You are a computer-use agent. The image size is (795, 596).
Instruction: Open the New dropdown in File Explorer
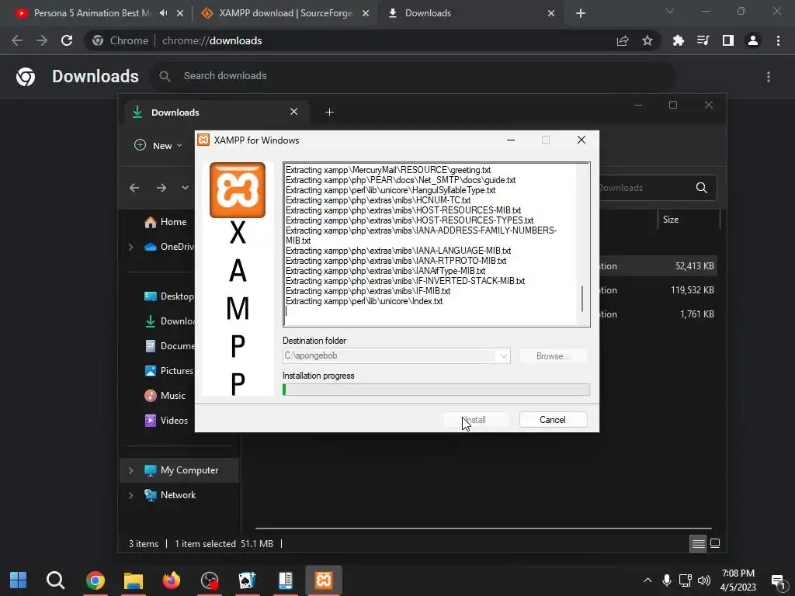158,145
